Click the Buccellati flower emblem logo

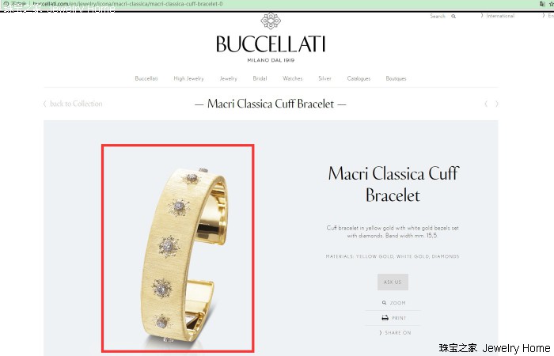point(271,21)
